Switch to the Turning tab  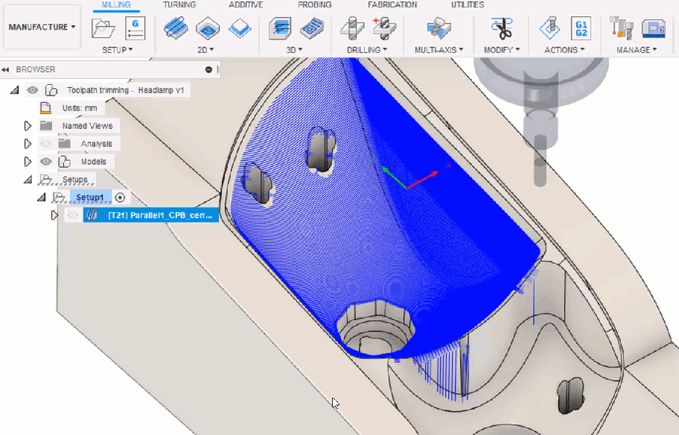(179, 5)
